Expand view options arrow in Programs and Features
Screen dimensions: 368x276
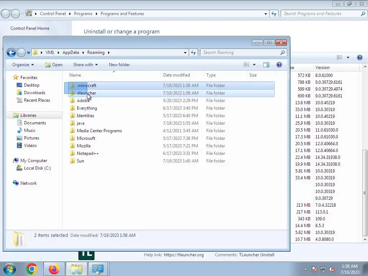click(x=348, y=57)
